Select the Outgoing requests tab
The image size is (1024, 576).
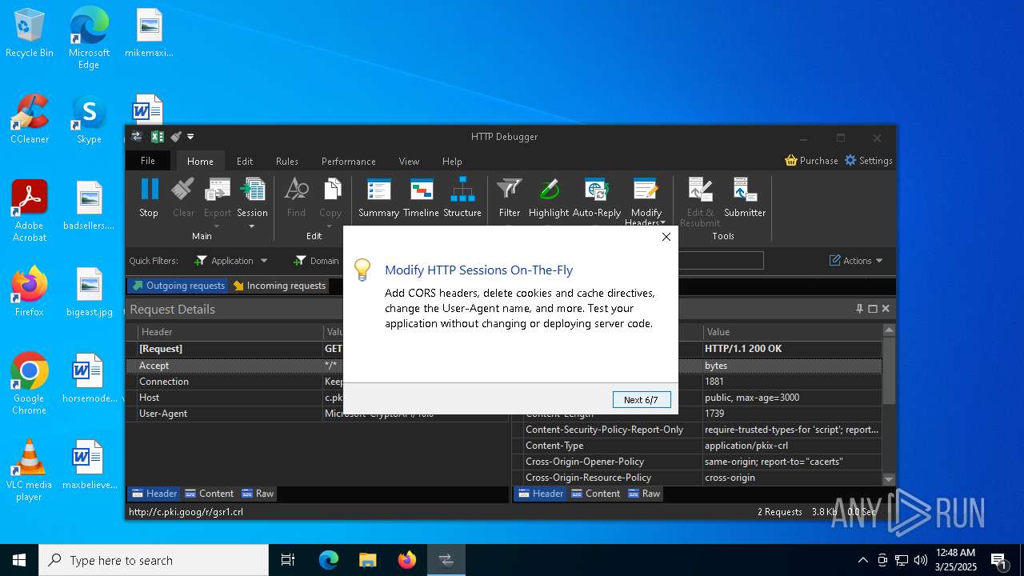(x=178, y=286)
